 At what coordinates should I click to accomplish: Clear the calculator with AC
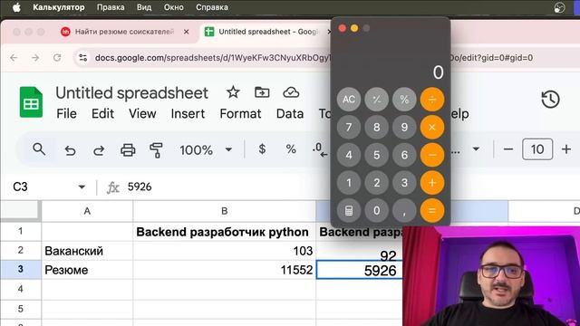[x=349, y=100]
